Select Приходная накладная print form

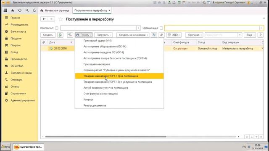119,64
